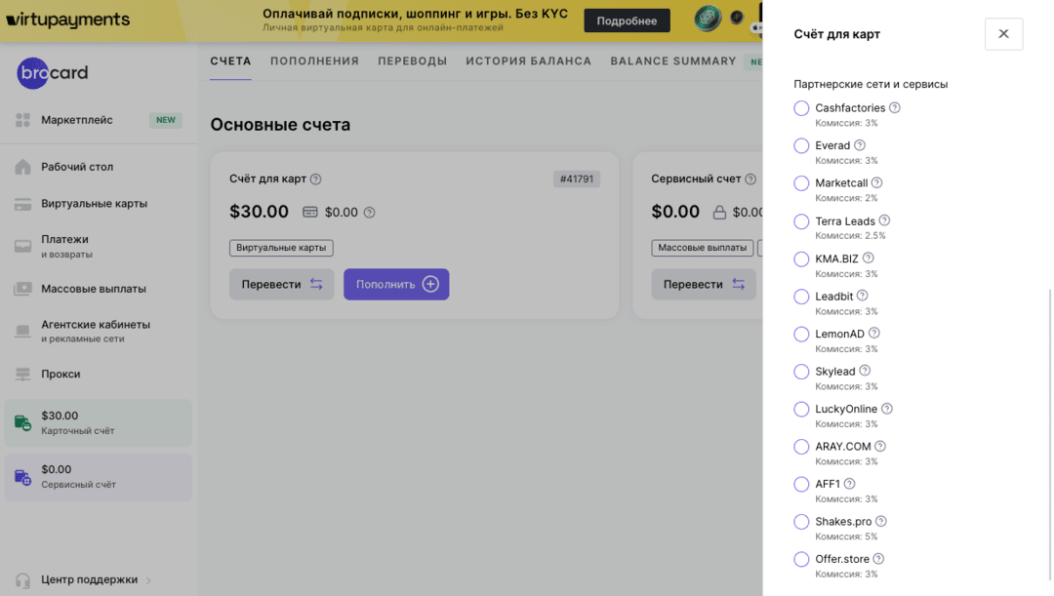Select the Shakes.pro radio button

coord(801,522)
